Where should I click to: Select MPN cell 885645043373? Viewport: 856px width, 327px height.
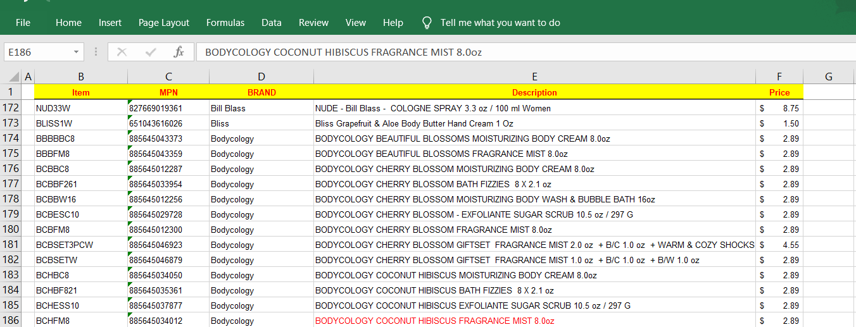tap(168, 139)
